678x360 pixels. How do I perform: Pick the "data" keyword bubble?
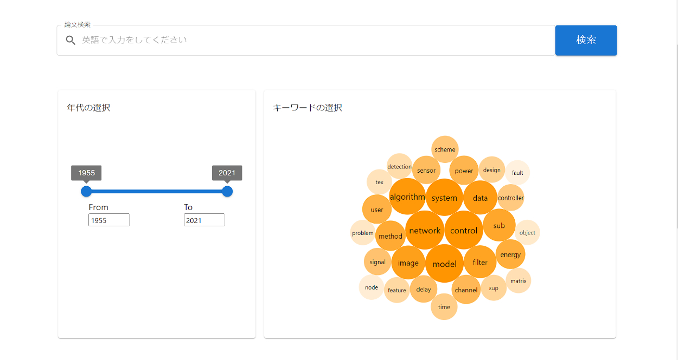coord(480,198)
